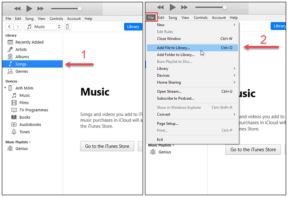
Task: Open the Edit menu in the left window
Action: (18, 19)
